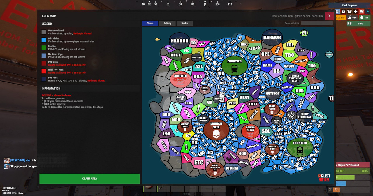Select the TNTT pink claim region
Screen dimensions: 373x196
tap(253, 104)
